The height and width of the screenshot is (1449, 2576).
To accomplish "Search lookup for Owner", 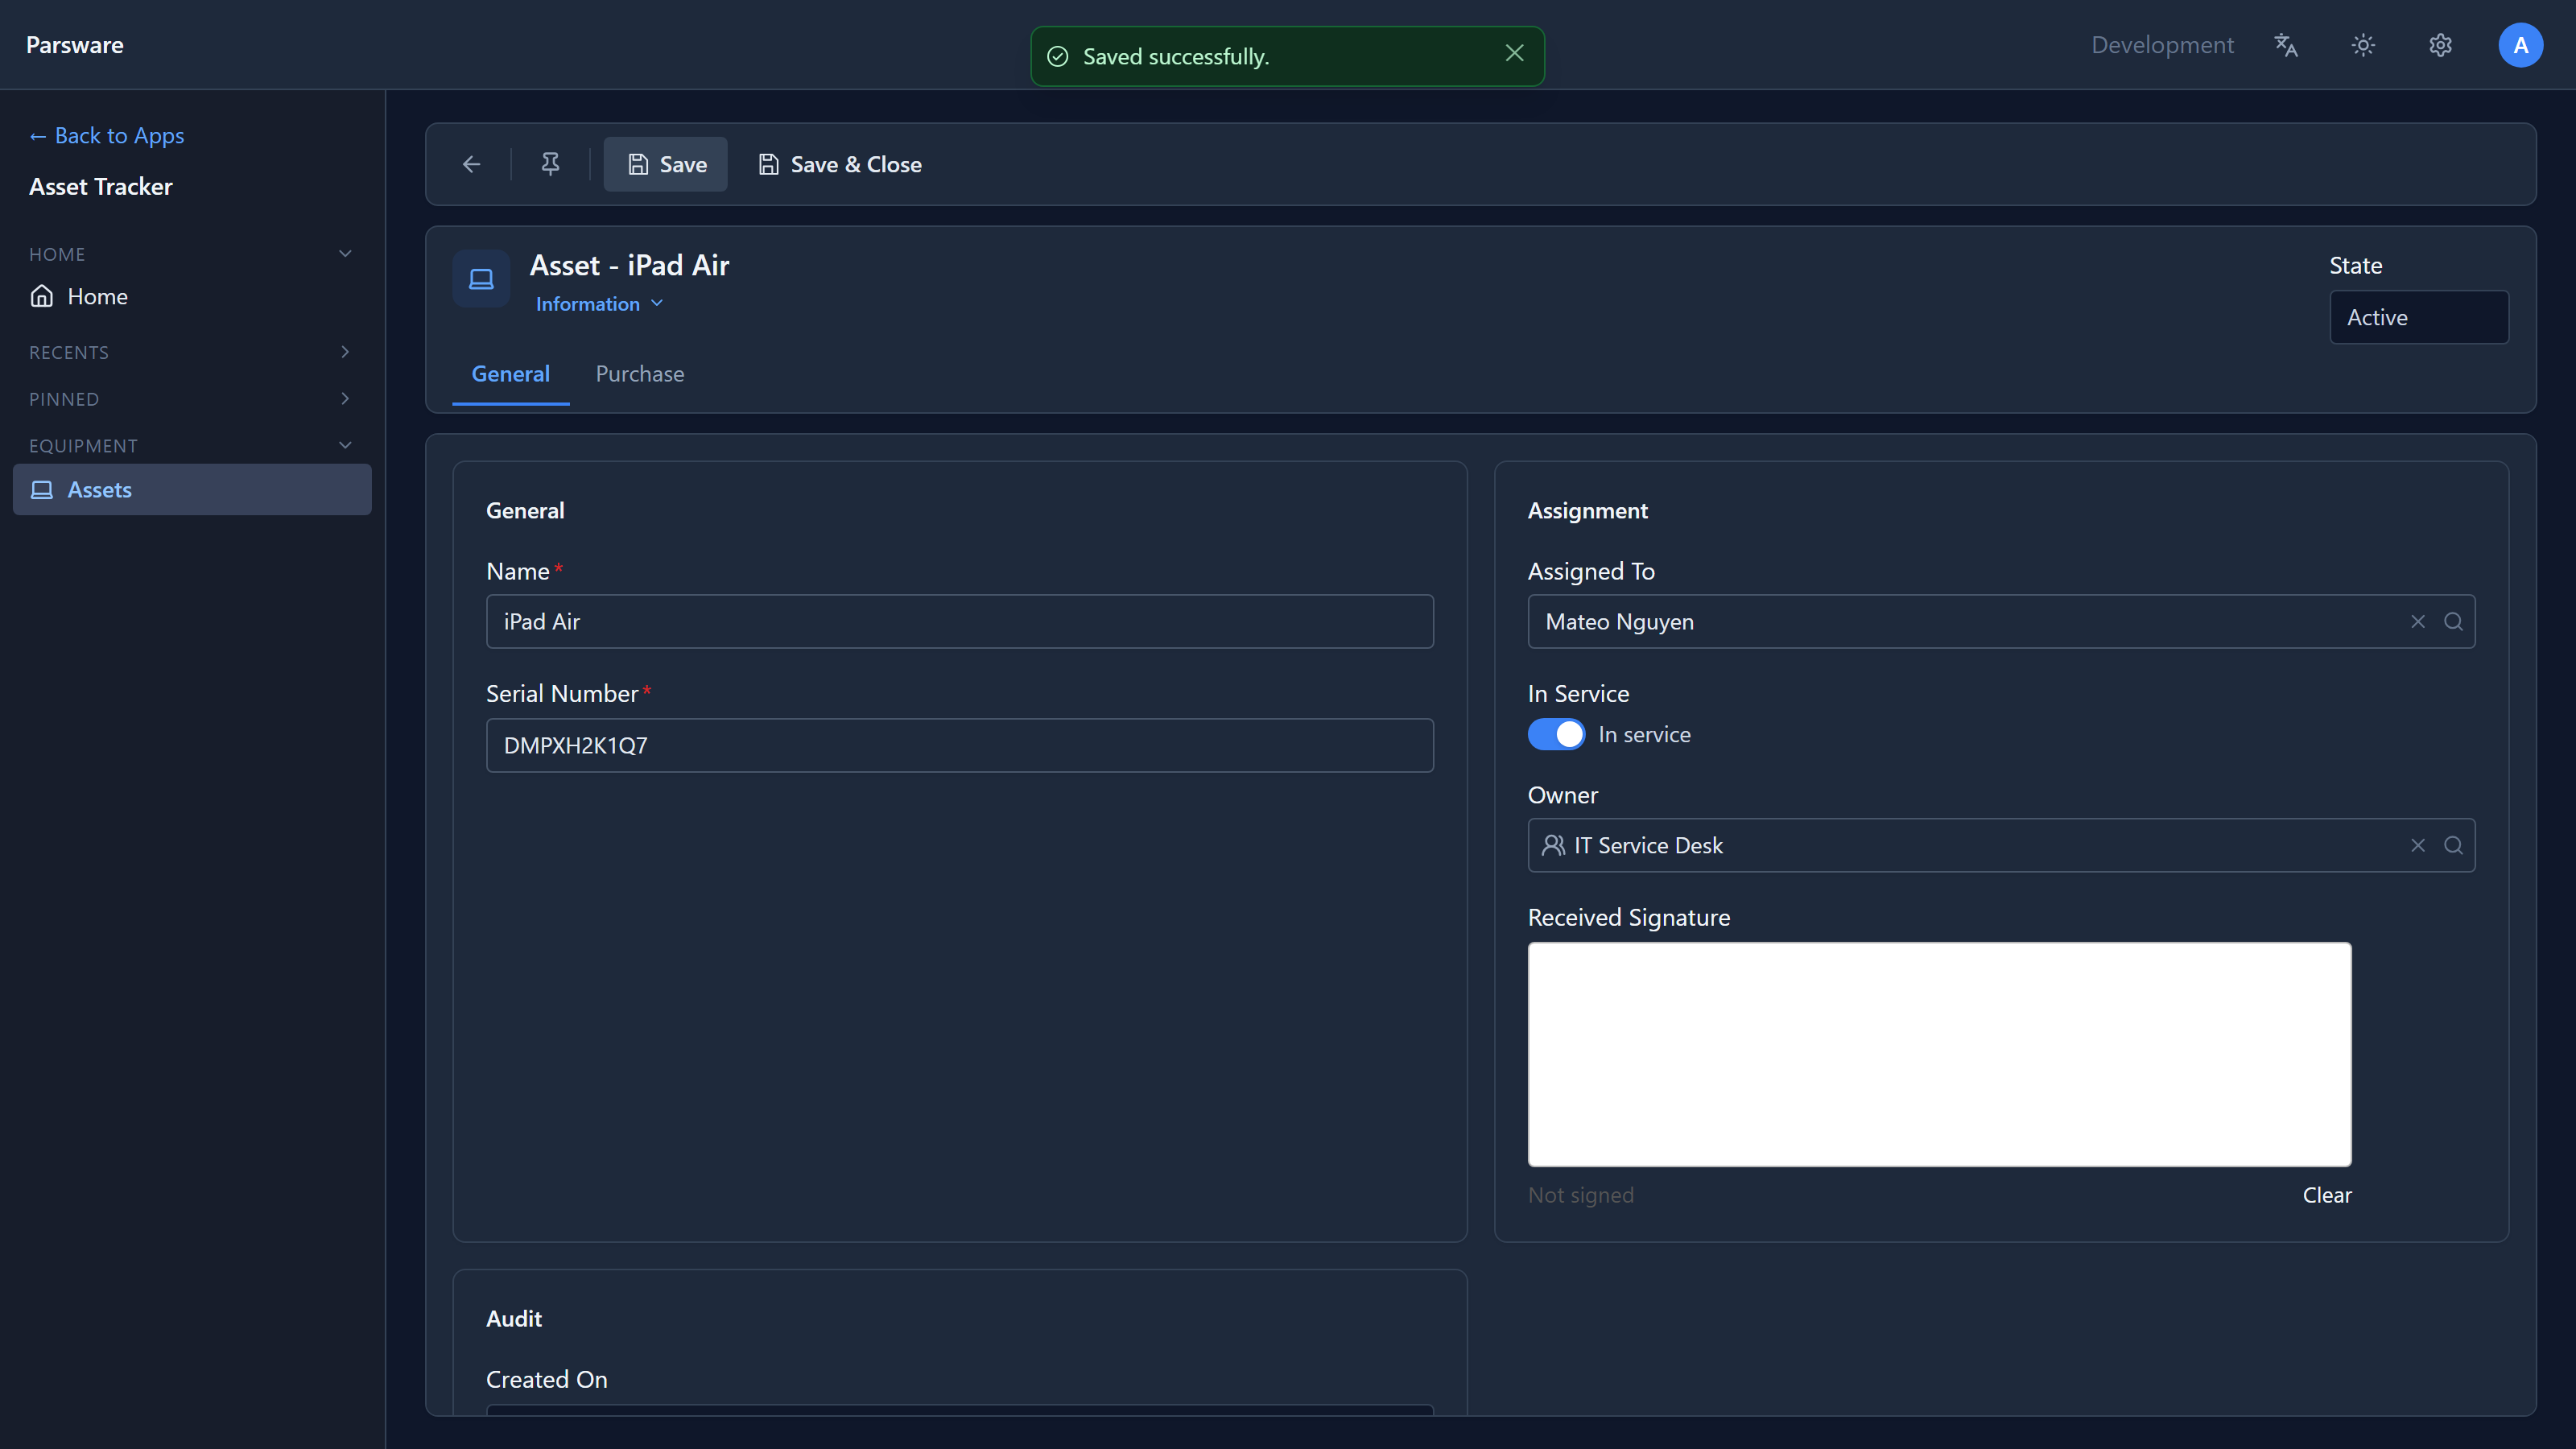I will tap(2453, 846).
